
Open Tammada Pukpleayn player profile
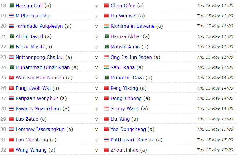coord(39,26)
